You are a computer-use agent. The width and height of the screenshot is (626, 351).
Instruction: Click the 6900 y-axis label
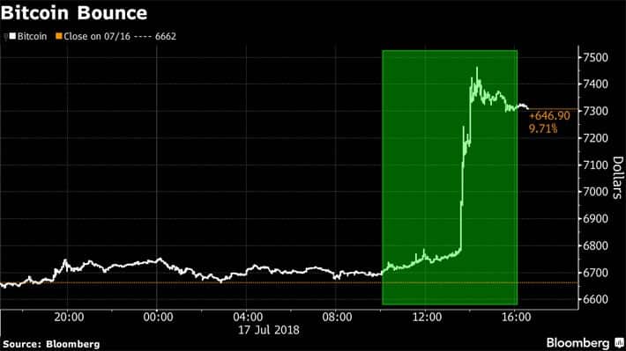click(596, 219)
